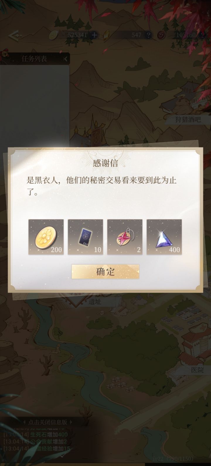Select the red star medal reward
This screenshot has width=211, height=466.
(125, 237)
